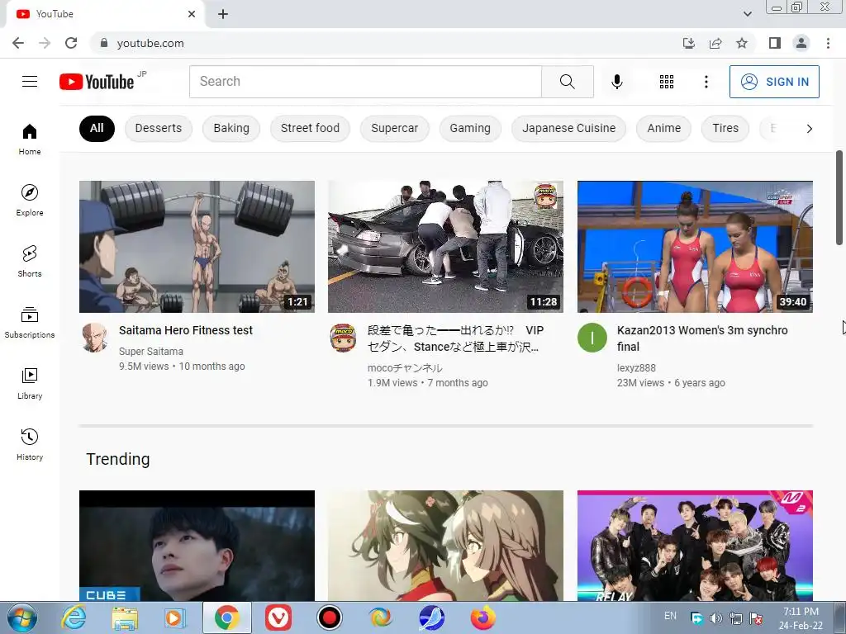Viewport: 846px width, 634px height.
Task: Select the Tires chip
Action: (725, 128)
